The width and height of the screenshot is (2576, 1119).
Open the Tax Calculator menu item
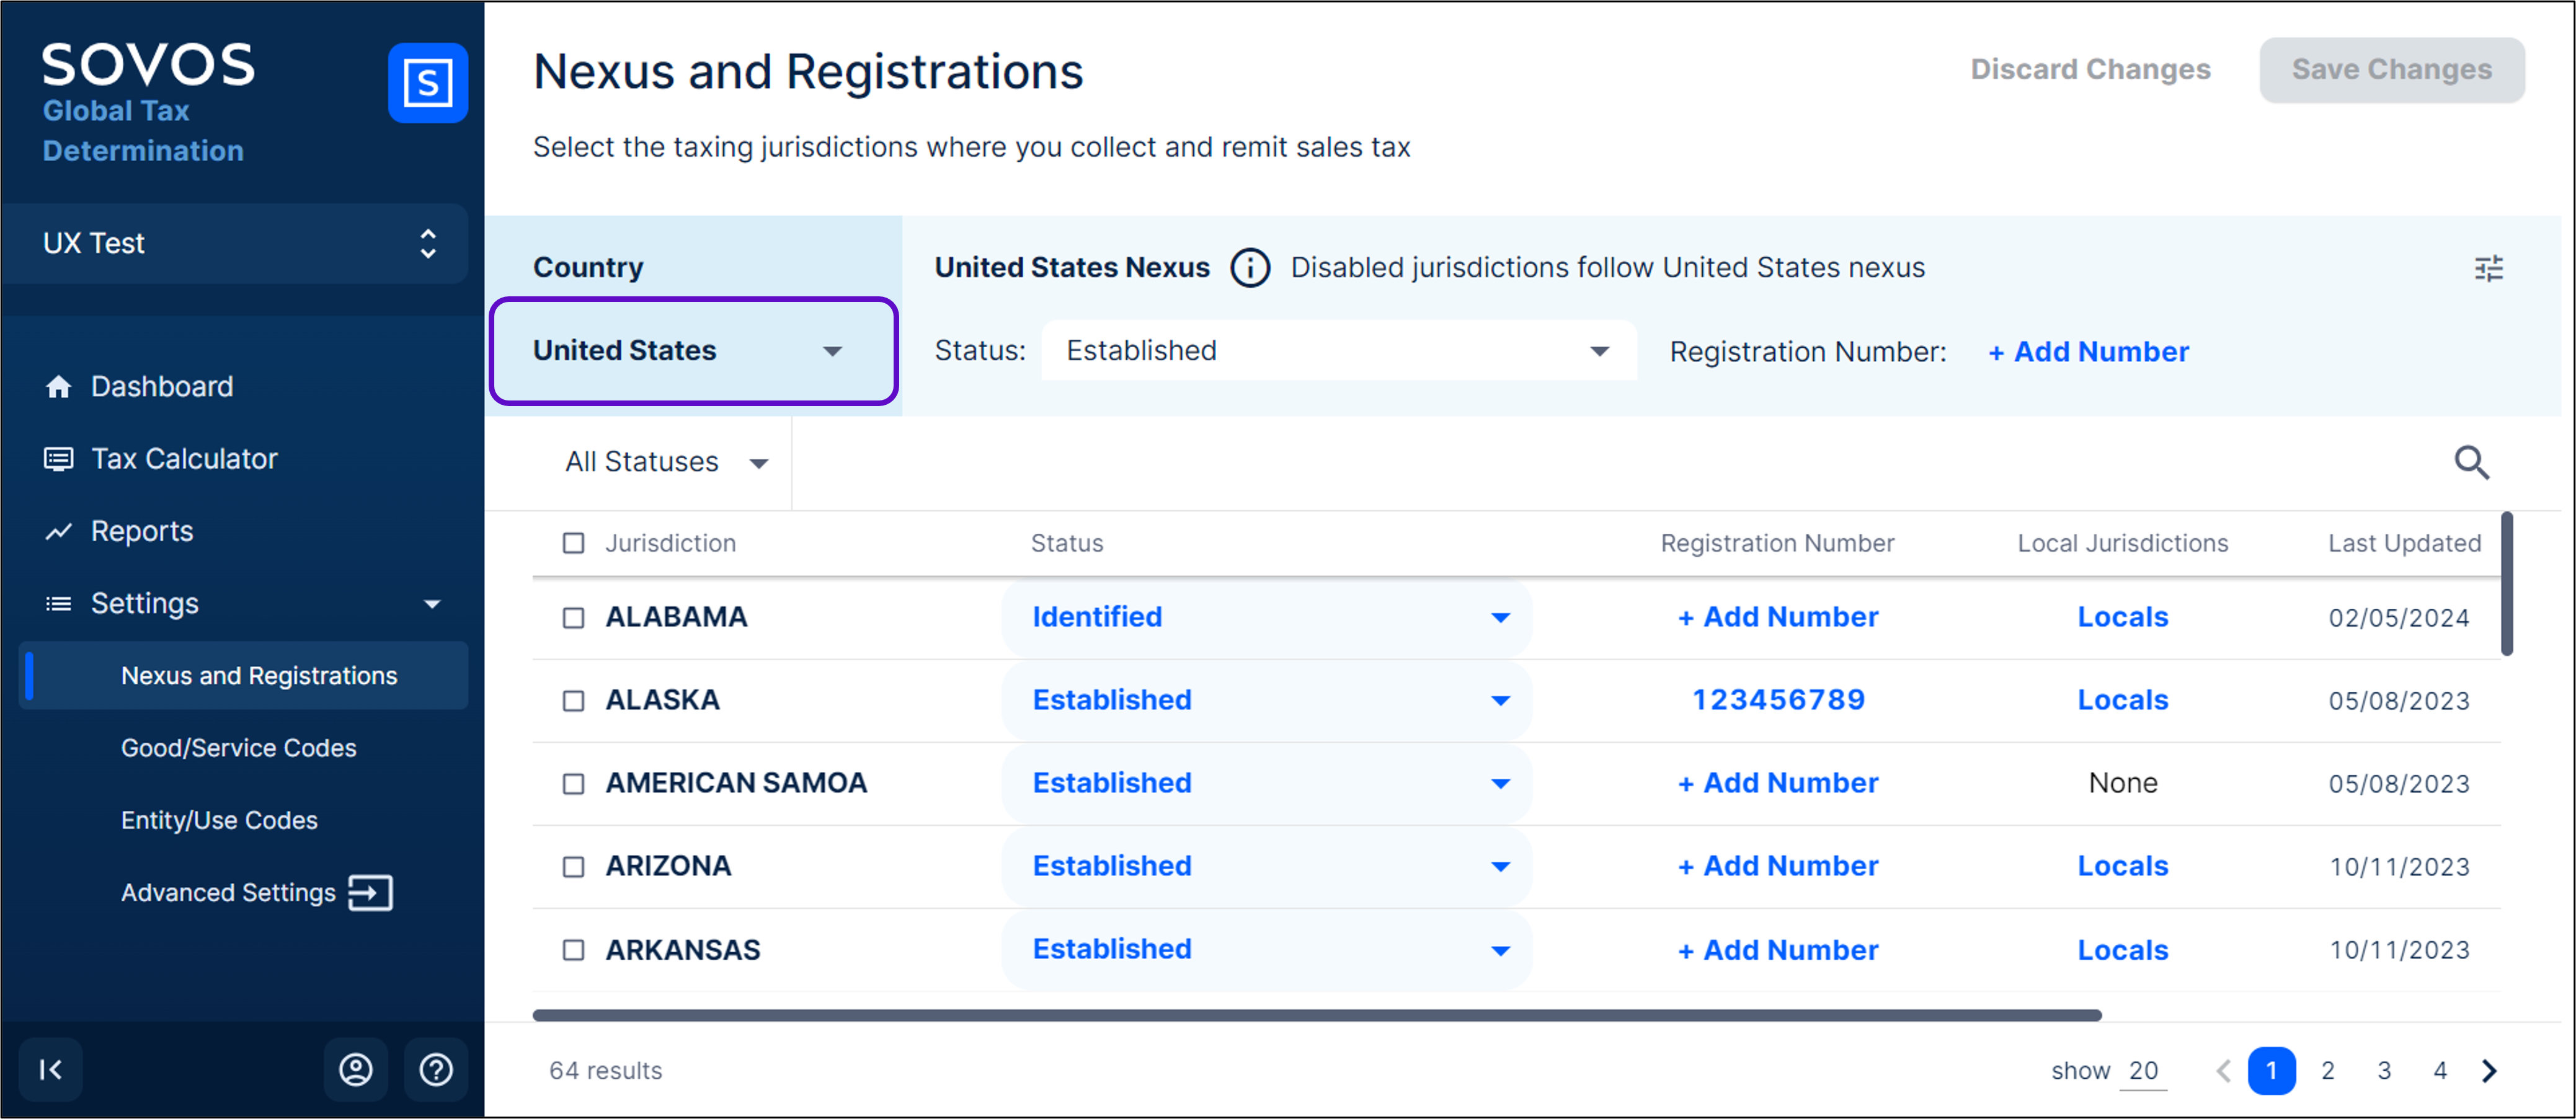pos(184,459)
